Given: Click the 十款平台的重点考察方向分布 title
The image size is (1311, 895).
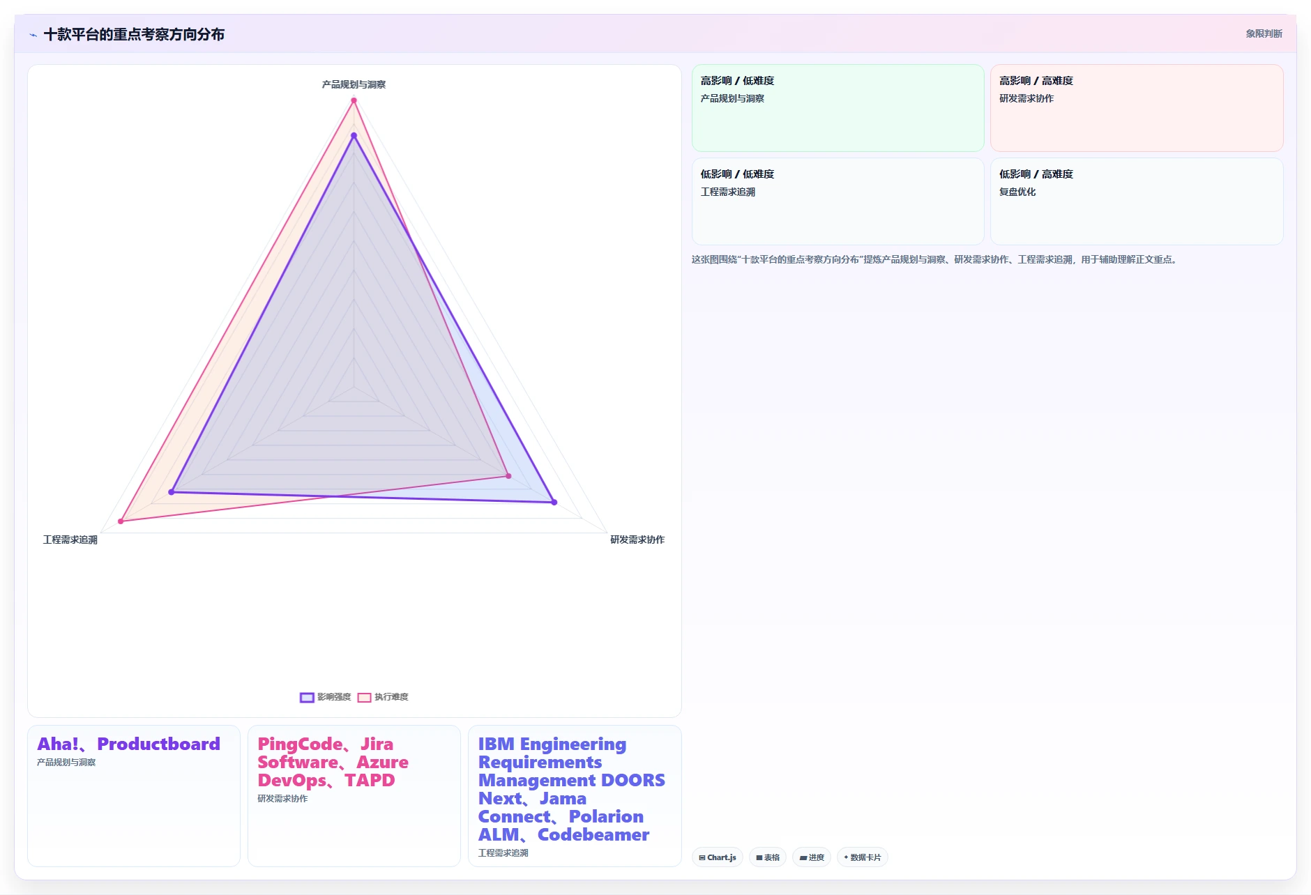Looking at the screenshot, I should 134,34.
